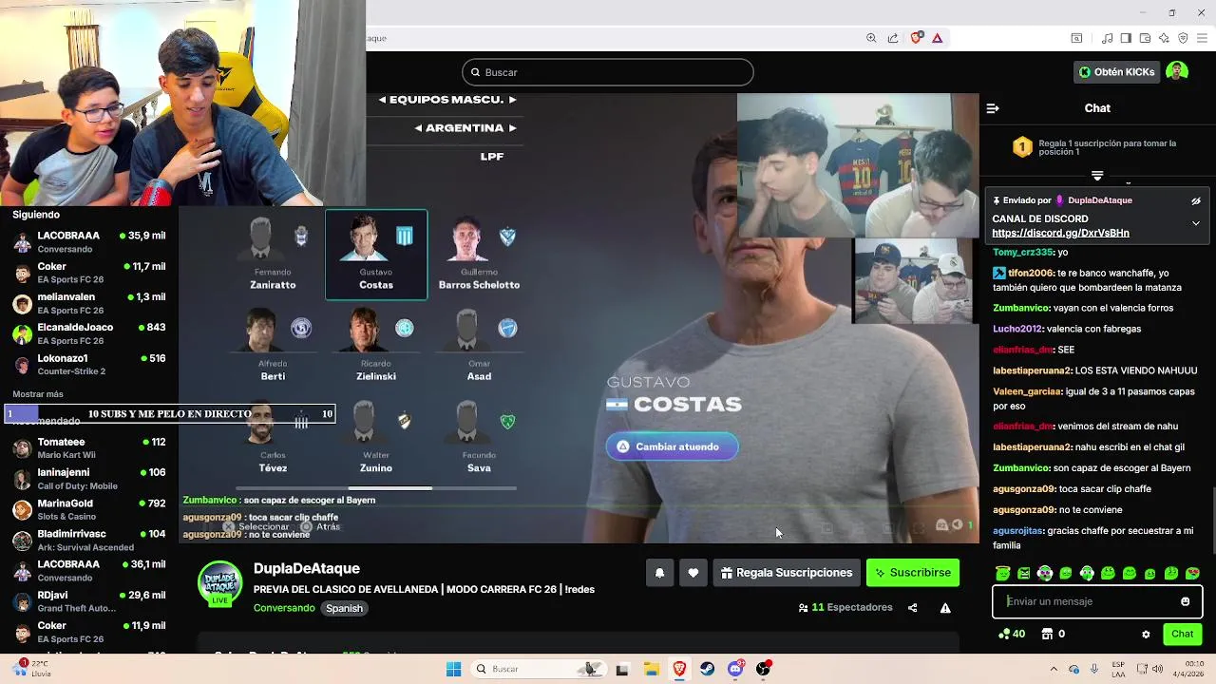Select Barros Schelotto manager card

479,254
